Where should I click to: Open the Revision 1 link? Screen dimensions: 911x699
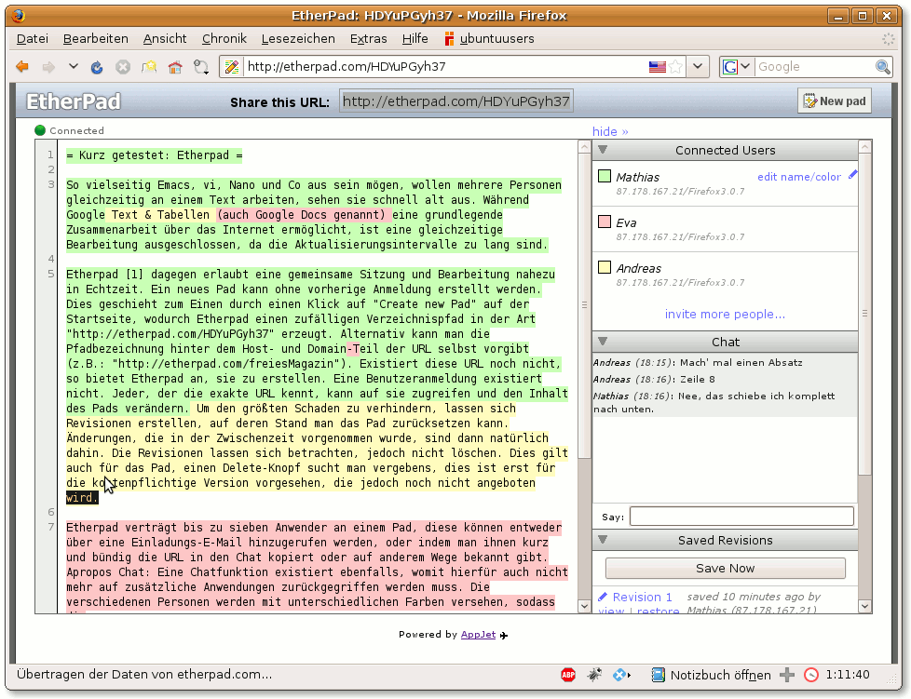click(642, 597)
